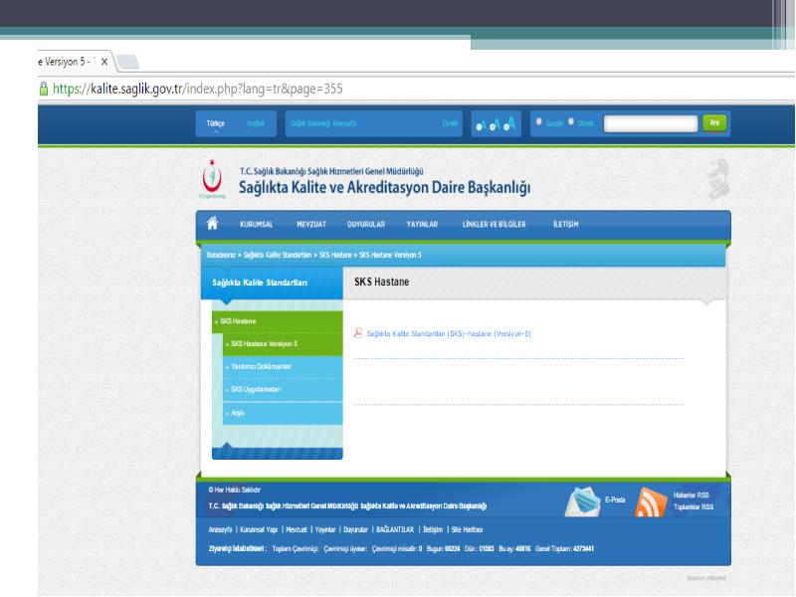The width and height of the screenshot is (796, 597).
Task: Click the orange RSS feed icon
Action: tap(651, 502)
